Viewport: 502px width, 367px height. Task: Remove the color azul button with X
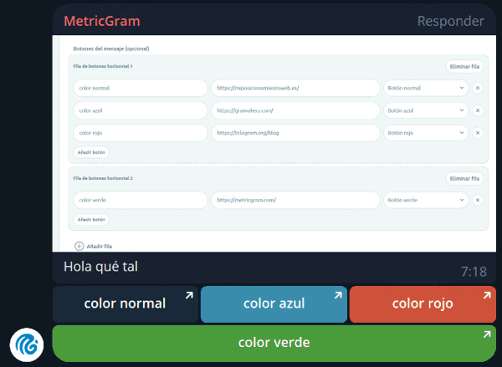[x=478, y=110]
